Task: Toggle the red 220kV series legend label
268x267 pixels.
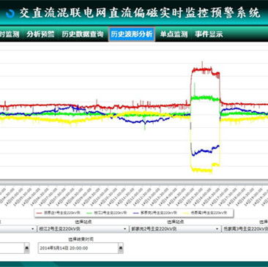Action: click(62, 213)
